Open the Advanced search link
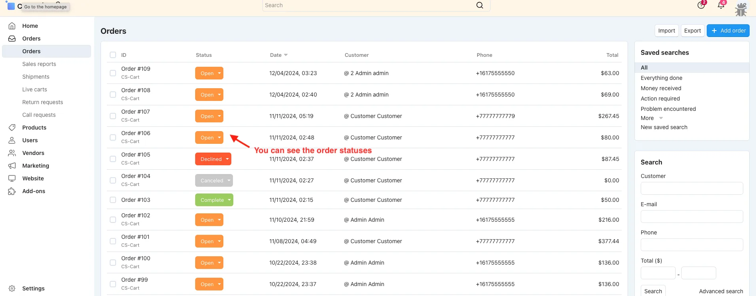756x296 pixels. tap(721, 291)
